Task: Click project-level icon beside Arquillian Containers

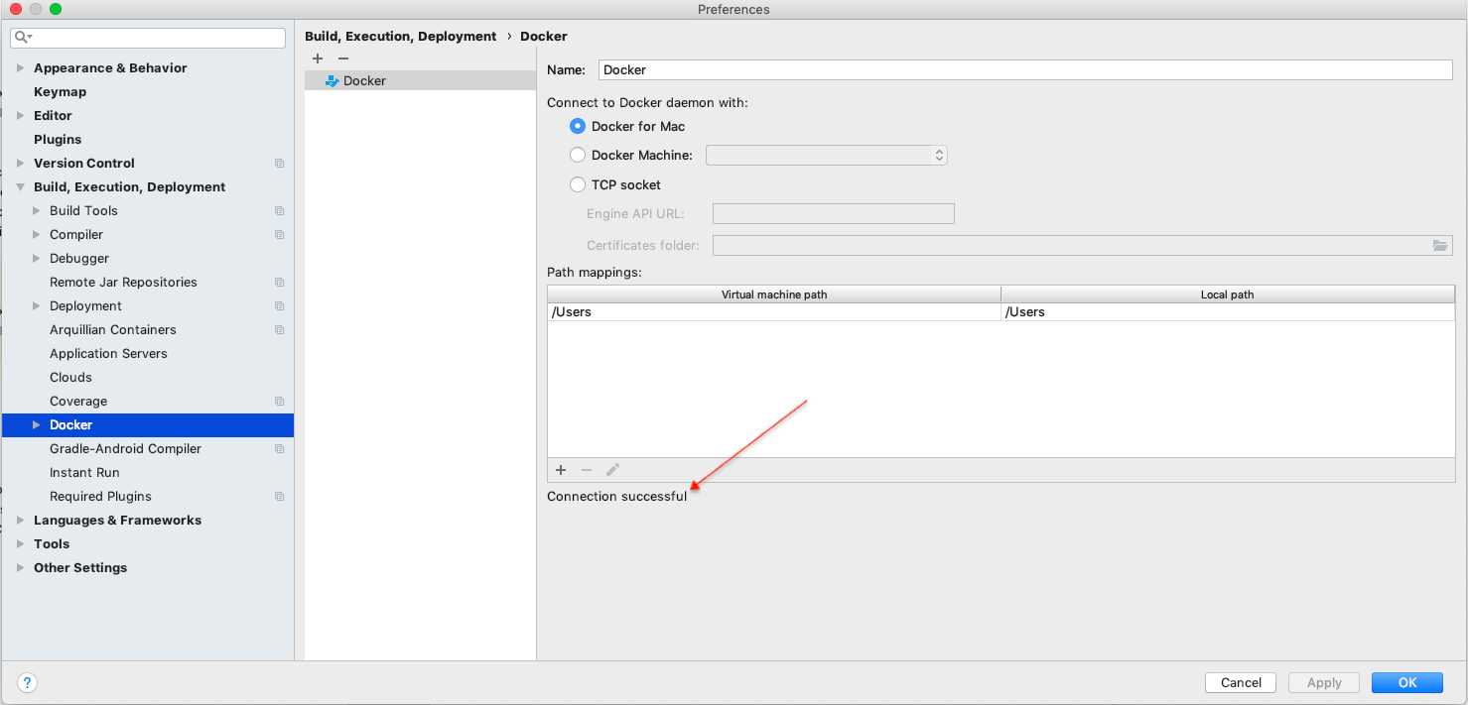Action: [280, 329]
